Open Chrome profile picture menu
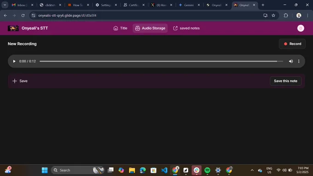 [299, 15]
